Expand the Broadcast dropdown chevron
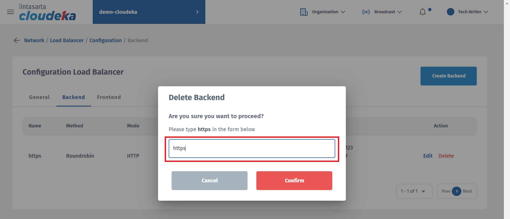The height and width of the screenshot is (219, 510). pos(399,12)
